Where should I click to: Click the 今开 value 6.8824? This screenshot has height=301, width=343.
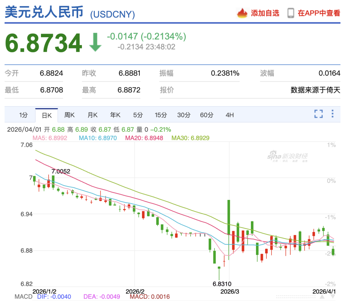coord(51,73)
